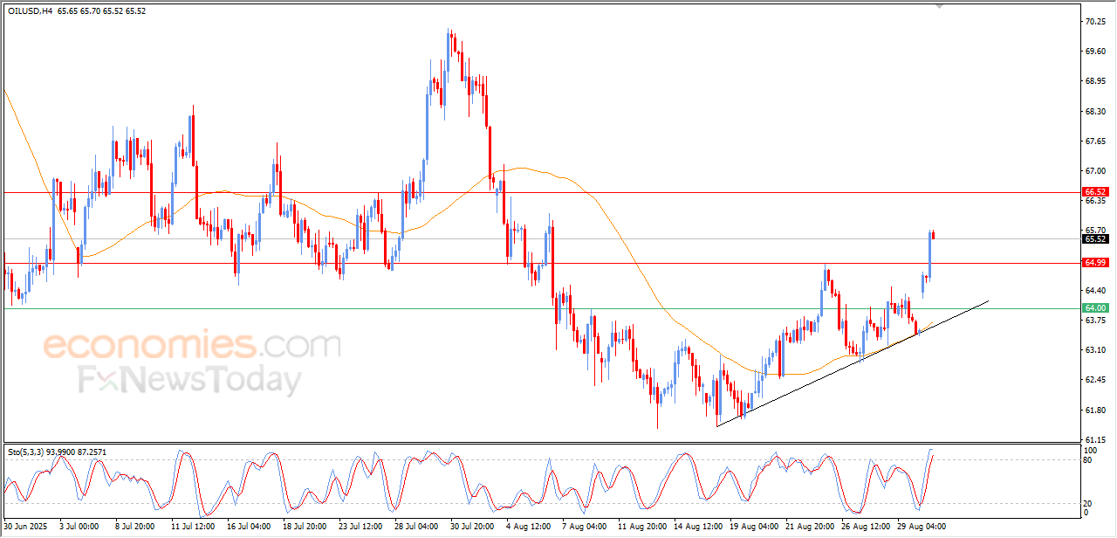Click the 8 Jul 20:00 date label
Viewport: 1117px width, 538px height.
point(135,528)
